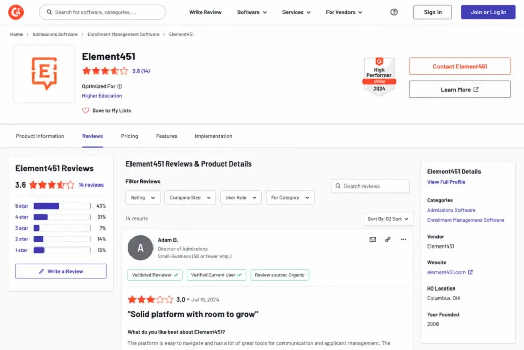
Task: Click Admissions Software breadcrumb link
Action: (x=55, y=34)
